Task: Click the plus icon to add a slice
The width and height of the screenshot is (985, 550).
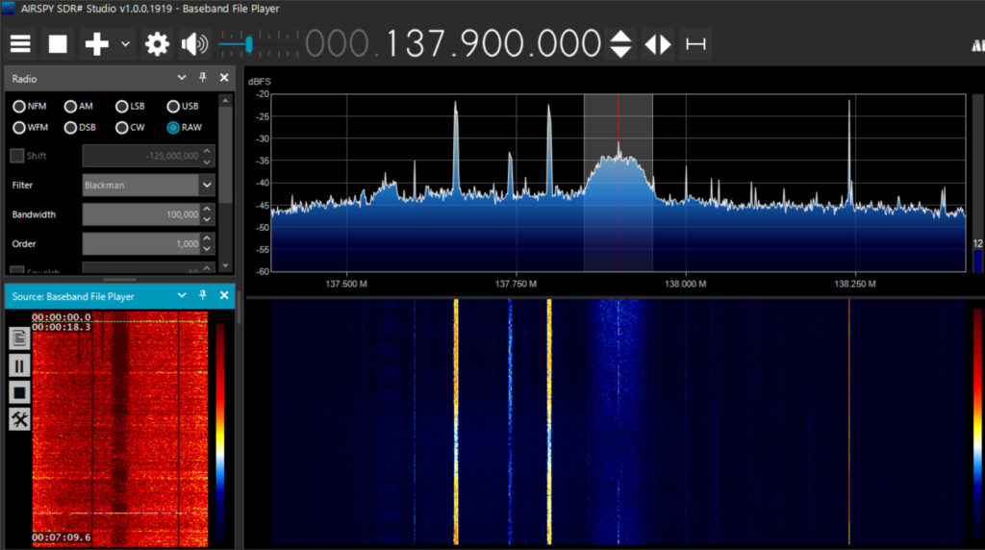Action: (x=97, y=44)
